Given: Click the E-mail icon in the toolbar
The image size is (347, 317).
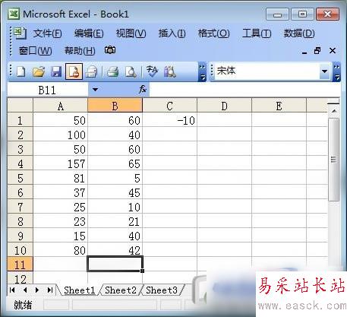Looking at the screenshot, I should tap(91, 71).
